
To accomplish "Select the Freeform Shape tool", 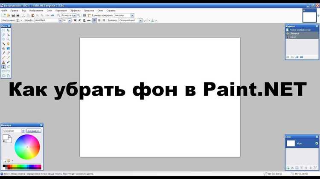I will click(x=8, y=76).
